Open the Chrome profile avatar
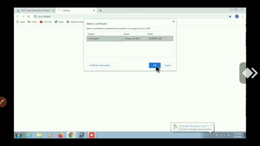 tap(237, 16)
